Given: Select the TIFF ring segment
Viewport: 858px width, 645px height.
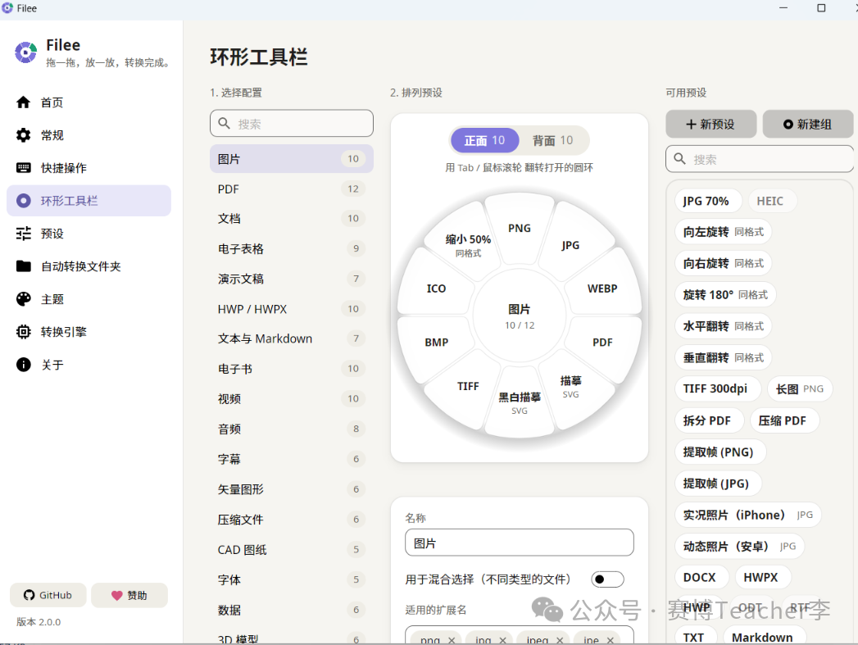Looking at the screenshot, I should [469, 386].
